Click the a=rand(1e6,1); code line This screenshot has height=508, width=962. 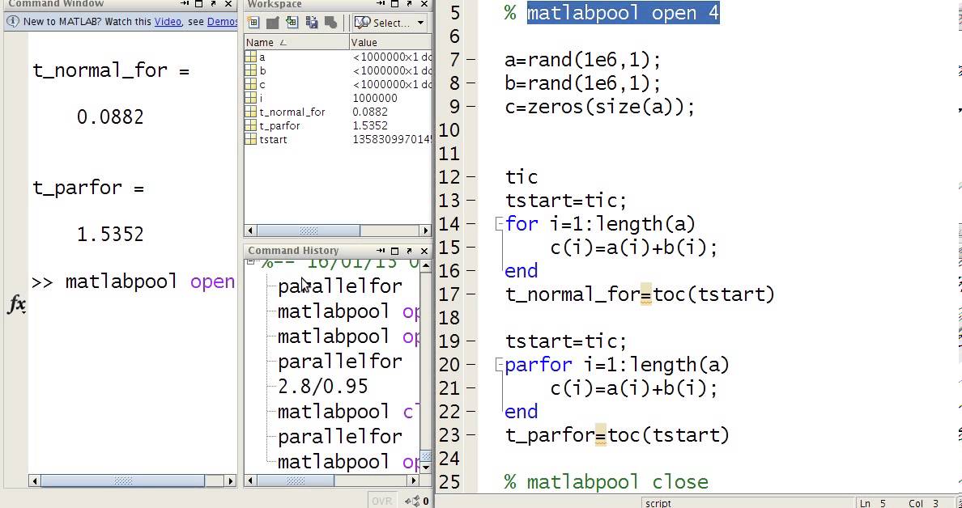[583, 60]
